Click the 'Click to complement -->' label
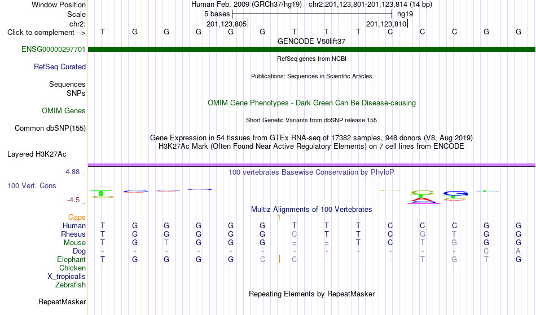The height and width of the screenshot is (315, 536). 46,33
